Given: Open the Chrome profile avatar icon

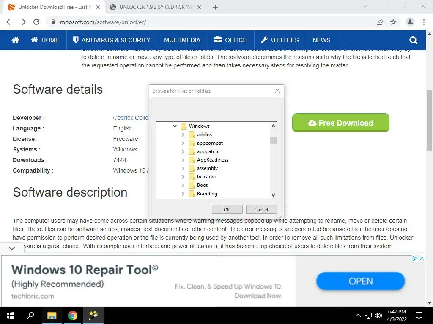Looking at the screenshot, I should coord(410,22).
